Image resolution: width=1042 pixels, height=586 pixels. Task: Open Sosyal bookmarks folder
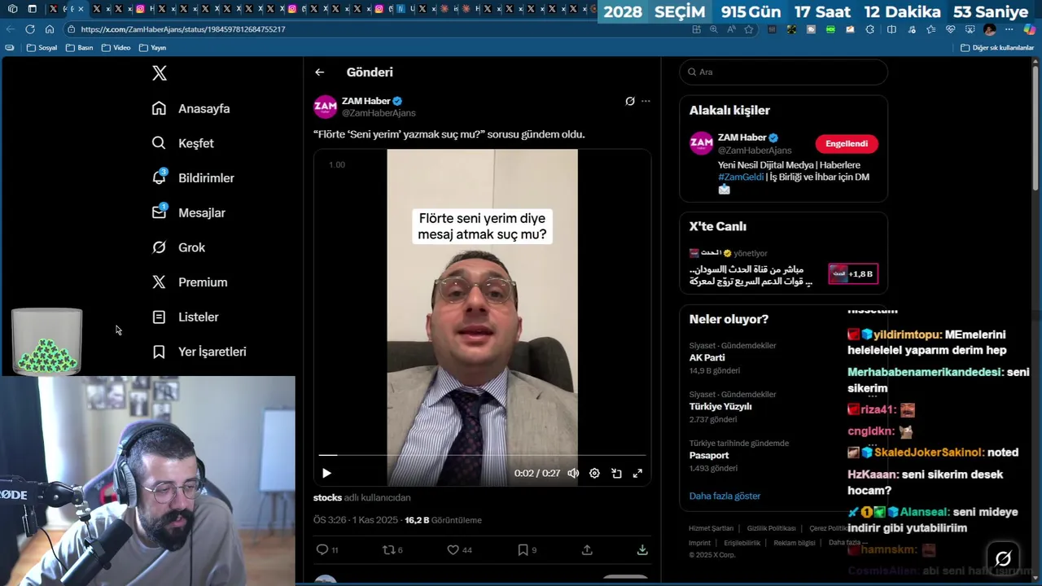pos(42,48)
